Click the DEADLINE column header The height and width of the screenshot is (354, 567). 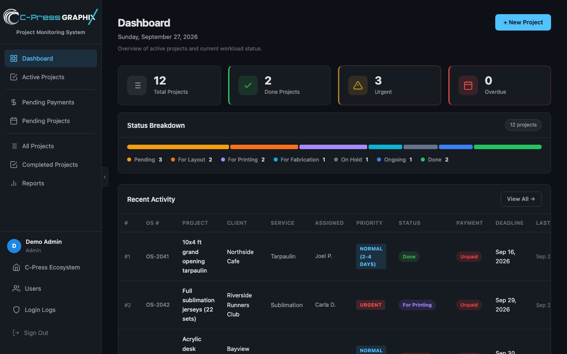(509, 223)
